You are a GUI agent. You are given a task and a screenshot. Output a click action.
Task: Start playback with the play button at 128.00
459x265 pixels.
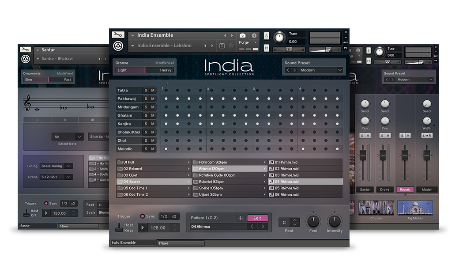coord(142,227)
